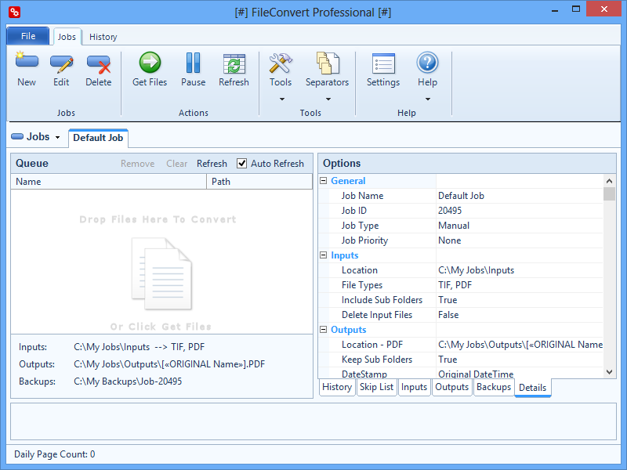Click the Options scrollbar up arrow
The image size is (627, 470).
[609, 181]
